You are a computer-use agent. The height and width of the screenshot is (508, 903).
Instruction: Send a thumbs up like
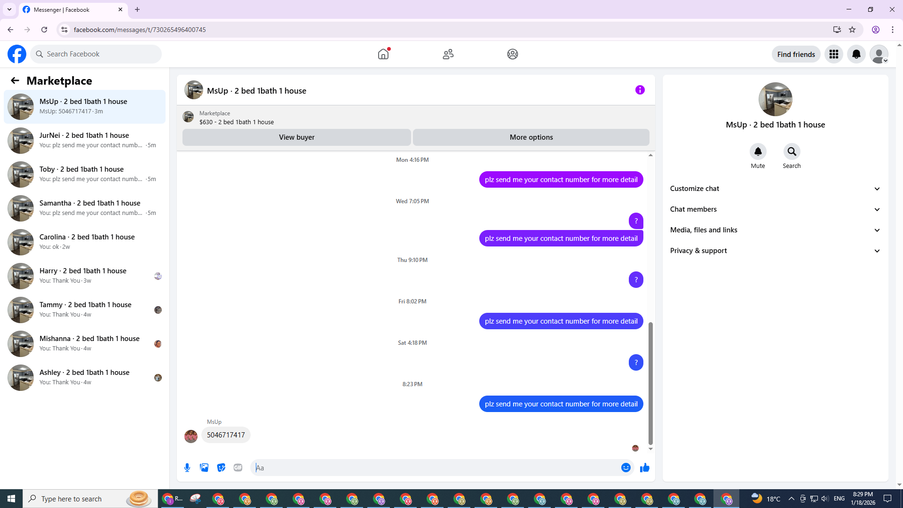point(645,468)
